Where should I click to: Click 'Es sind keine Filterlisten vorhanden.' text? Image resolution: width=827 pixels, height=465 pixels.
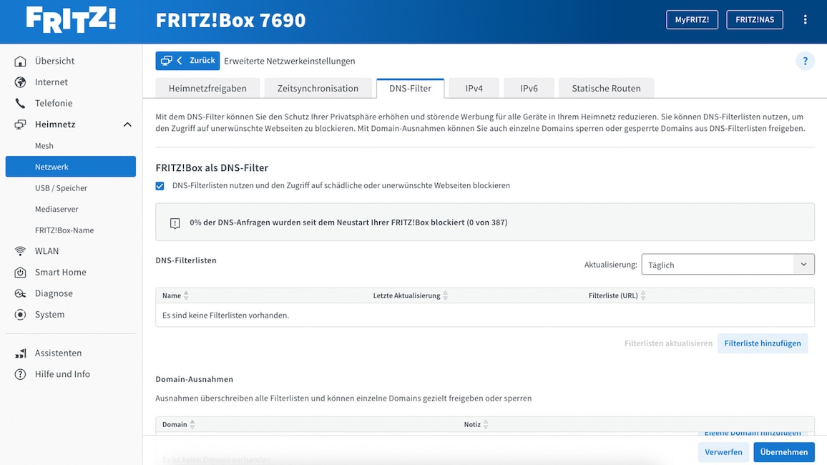coord(226,315)
